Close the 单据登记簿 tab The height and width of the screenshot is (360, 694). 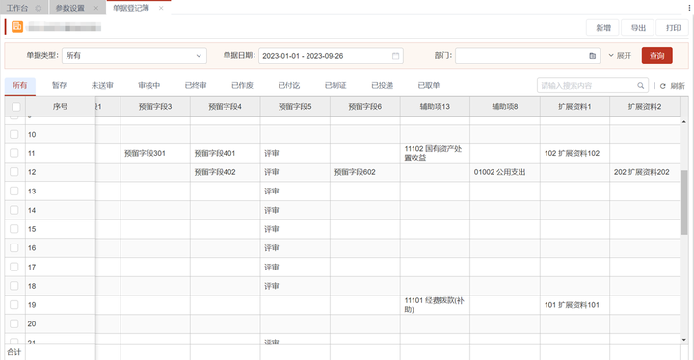click(x=161, y=8)
